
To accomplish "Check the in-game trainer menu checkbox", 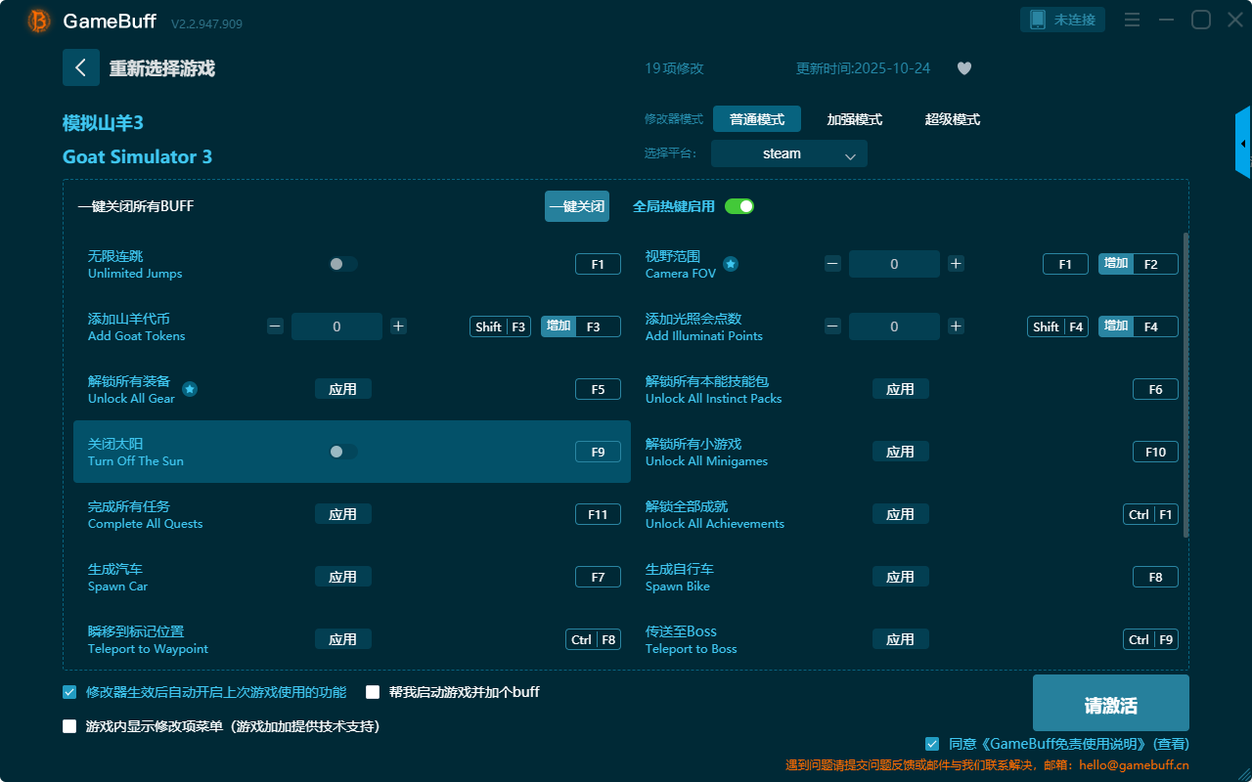I will (69, 726).
